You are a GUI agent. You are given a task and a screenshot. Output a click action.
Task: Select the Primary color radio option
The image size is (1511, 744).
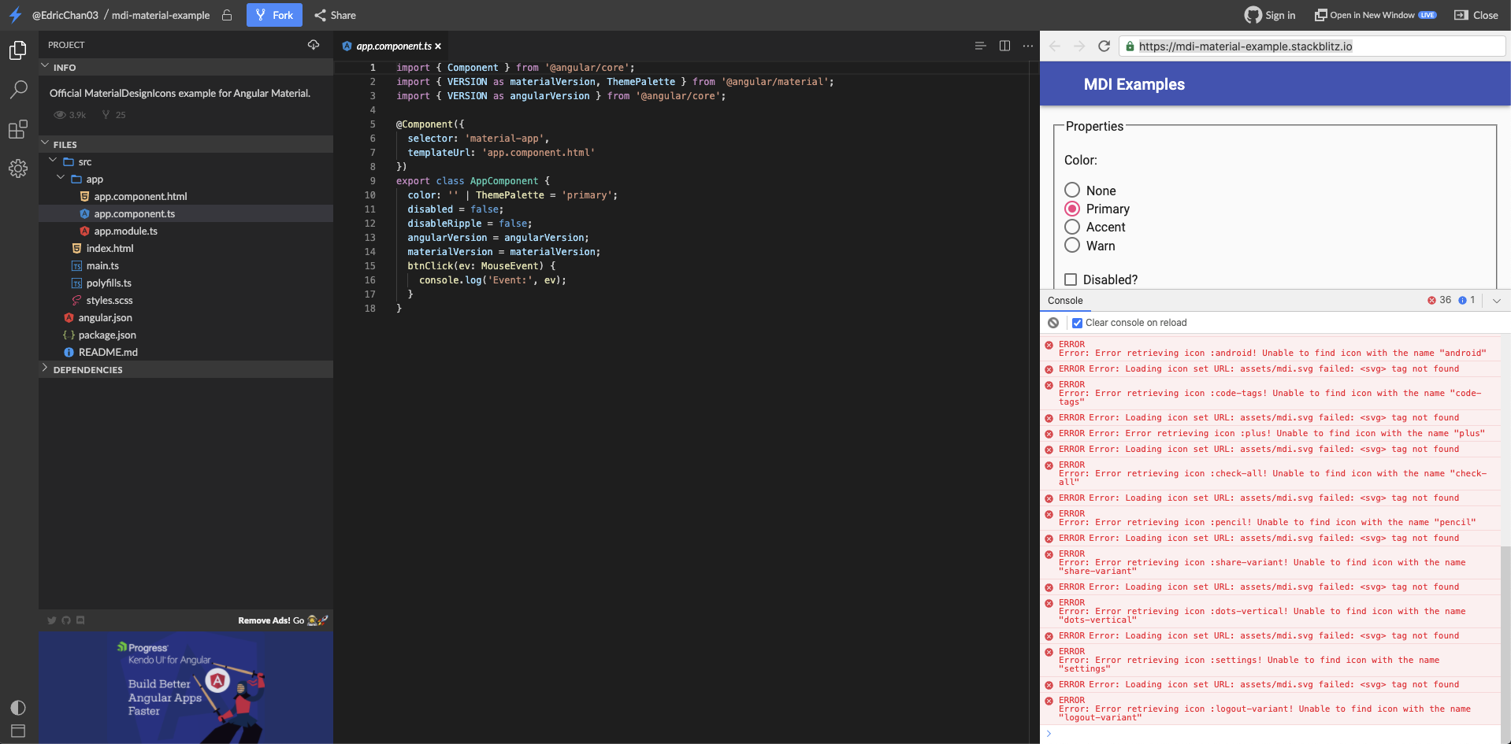pos(1071,208)
